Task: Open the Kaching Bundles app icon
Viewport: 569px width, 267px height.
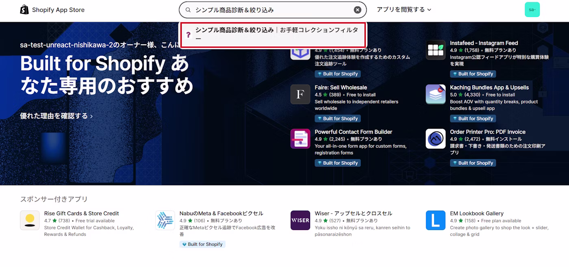Action: click(x=436, y=95)
